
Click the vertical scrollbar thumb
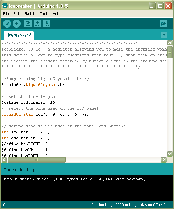pos(169,52)
